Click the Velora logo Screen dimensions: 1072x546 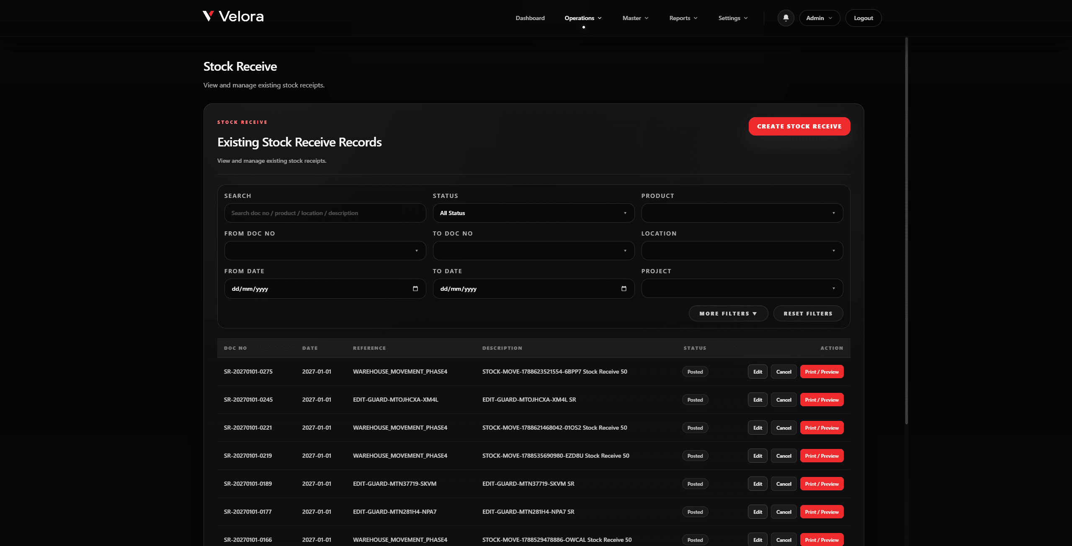(x=233, y=17)
